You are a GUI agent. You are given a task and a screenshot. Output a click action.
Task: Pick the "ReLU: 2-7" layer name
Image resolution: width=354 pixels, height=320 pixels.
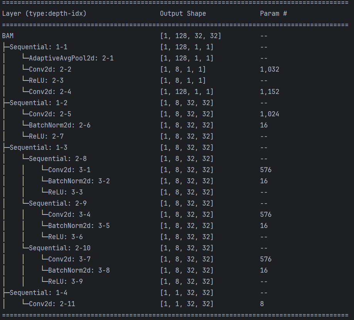coord(46,136)
